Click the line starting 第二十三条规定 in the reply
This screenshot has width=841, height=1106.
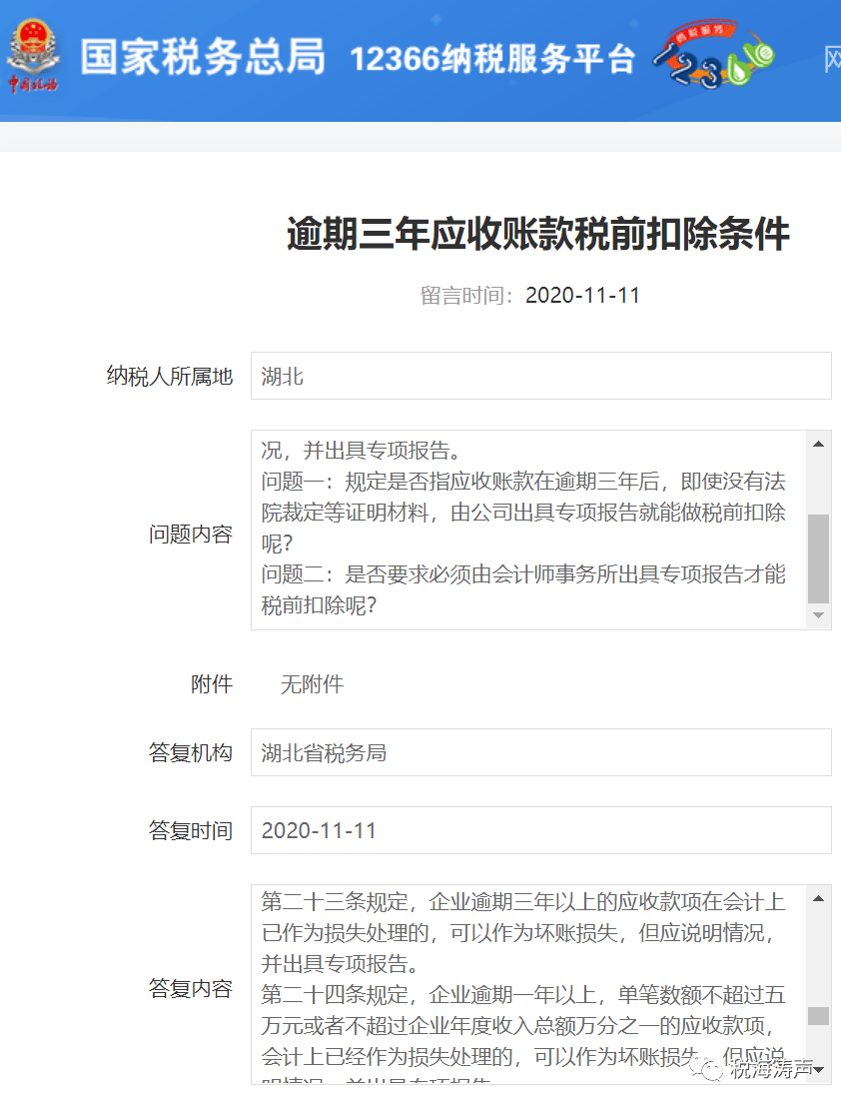point(523,901)
